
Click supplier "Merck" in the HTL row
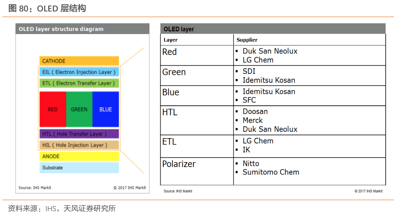pos(253,120)
